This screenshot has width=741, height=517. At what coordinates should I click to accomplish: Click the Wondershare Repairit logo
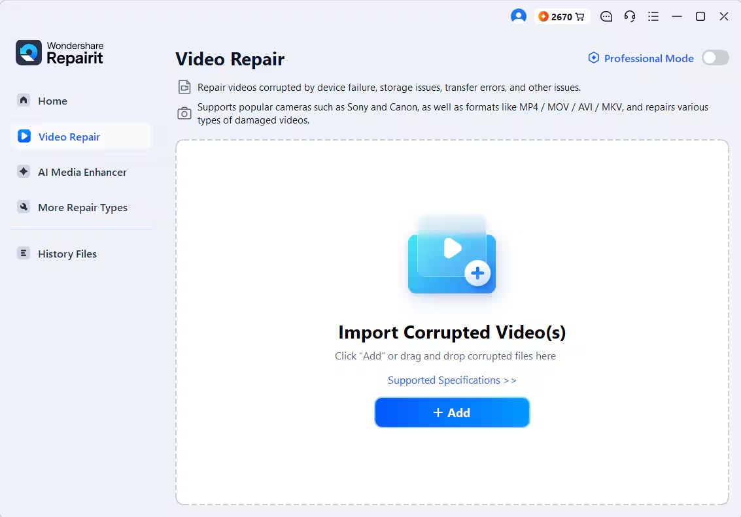tap(60, 52)
